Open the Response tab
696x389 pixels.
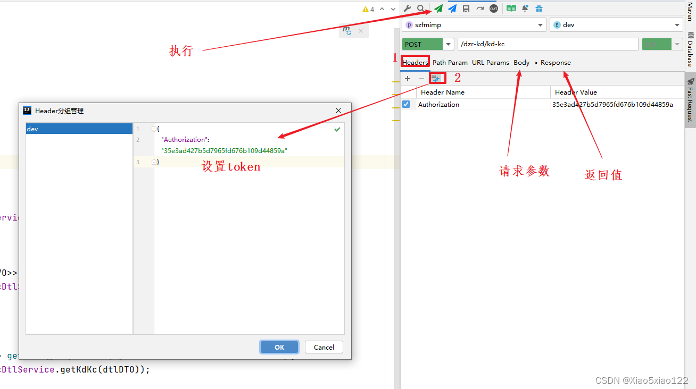[x=556, y=62]
